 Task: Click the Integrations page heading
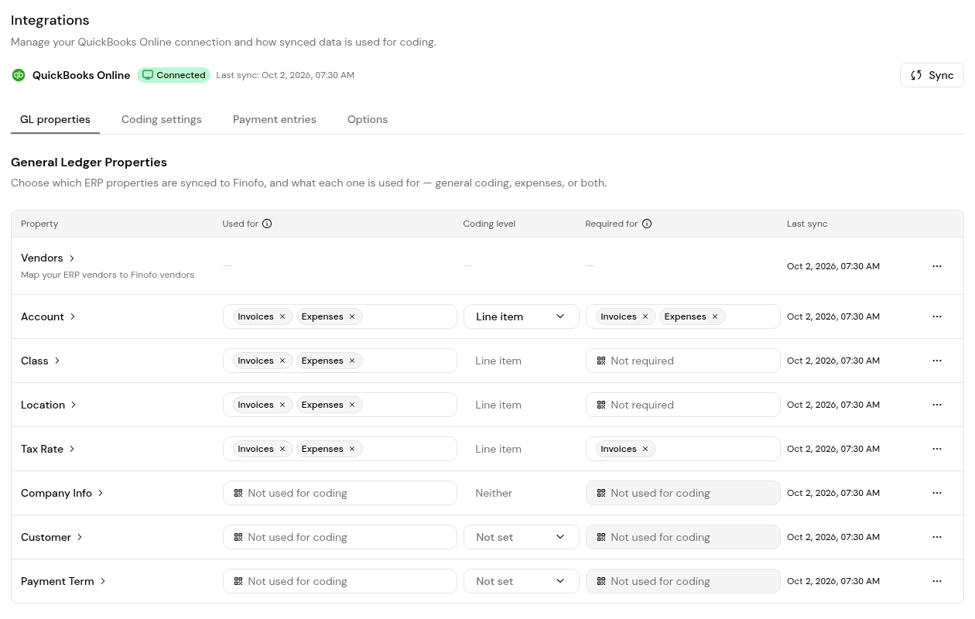[x=50, y=20]
